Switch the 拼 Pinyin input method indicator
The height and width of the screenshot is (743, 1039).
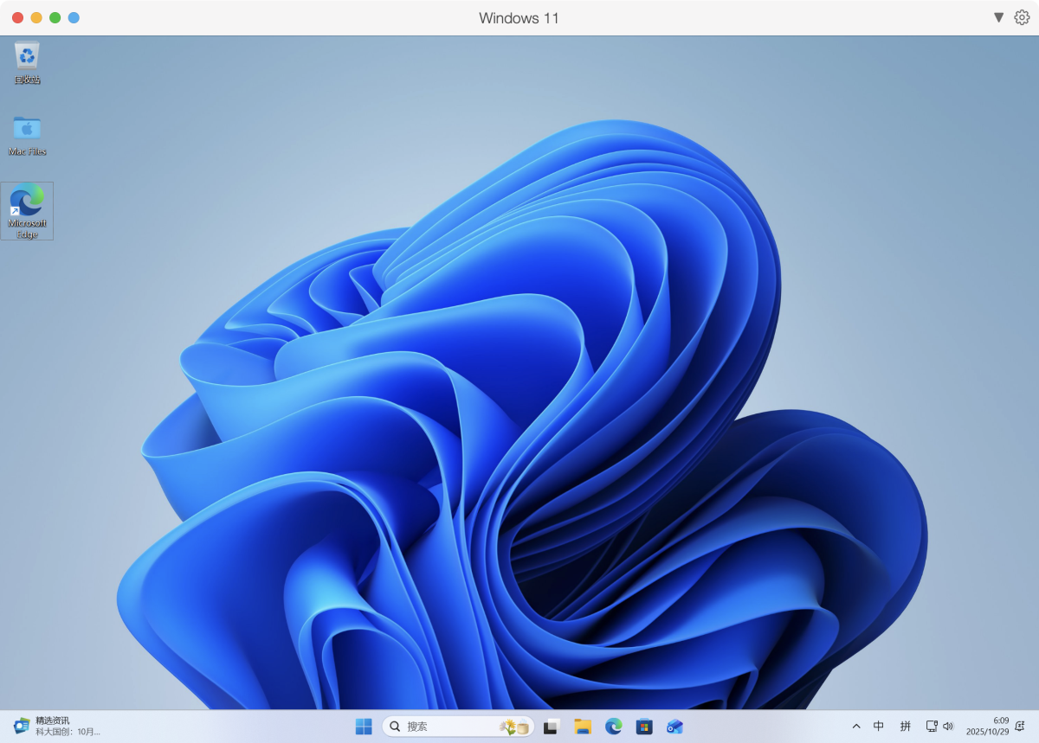click(x=905, y=727)
